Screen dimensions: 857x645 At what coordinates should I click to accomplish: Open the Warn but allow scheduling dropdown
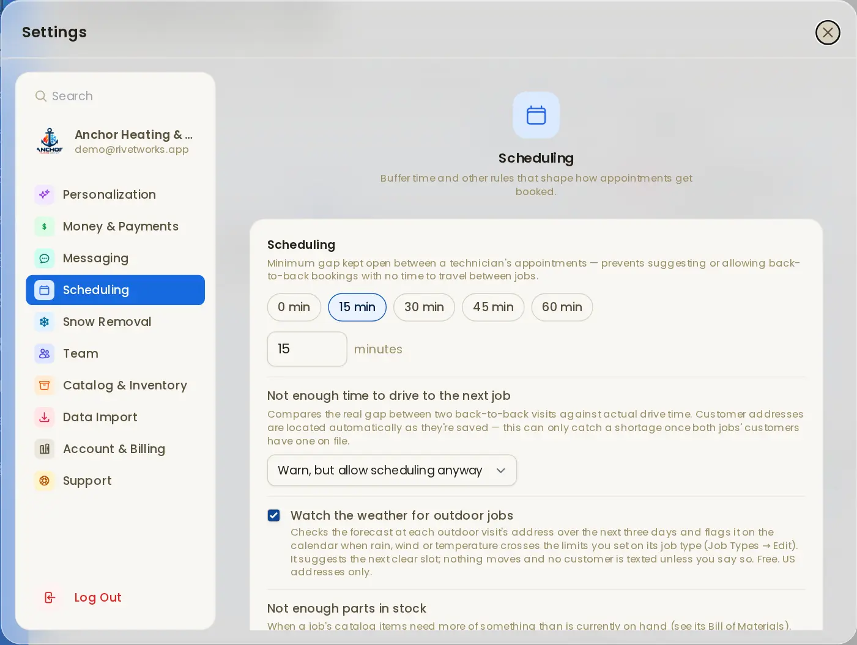(x=392, y=470)
